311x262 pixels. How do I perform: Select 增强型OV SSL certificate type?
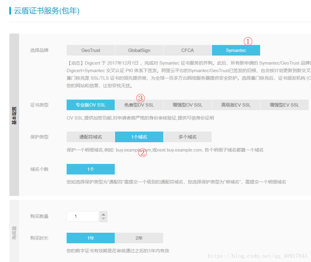point(187,105)
